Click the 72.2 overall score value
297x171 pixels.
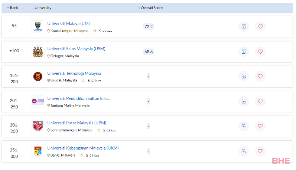[x=148, y=27]
